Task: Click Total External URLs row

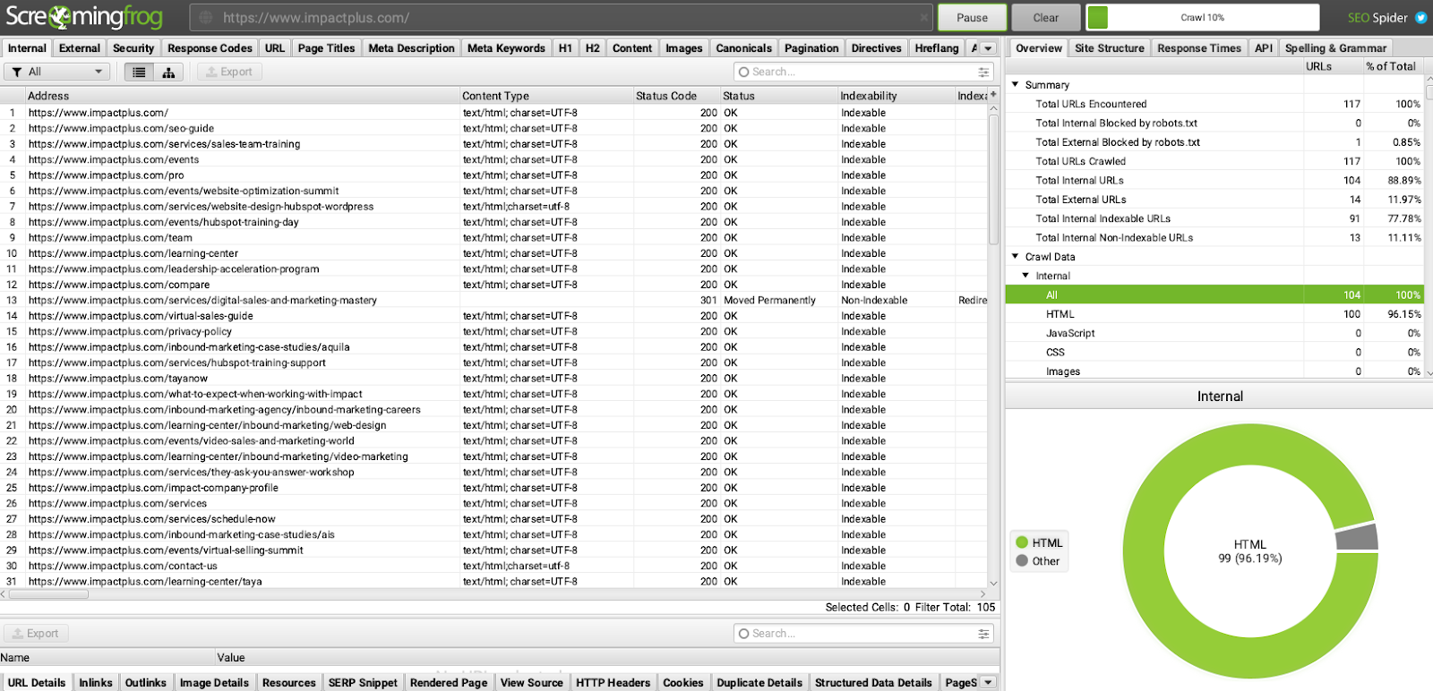Action: (x=1214, y=200)
